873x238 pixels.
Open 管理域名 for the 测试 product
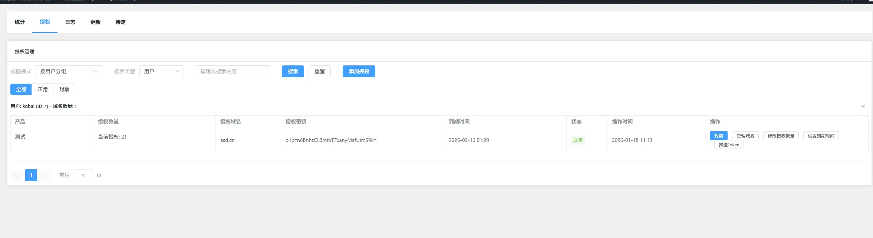point(745,136)
